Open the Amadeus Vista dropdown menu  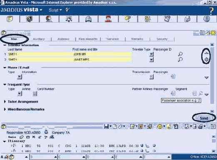pos(41,10)
